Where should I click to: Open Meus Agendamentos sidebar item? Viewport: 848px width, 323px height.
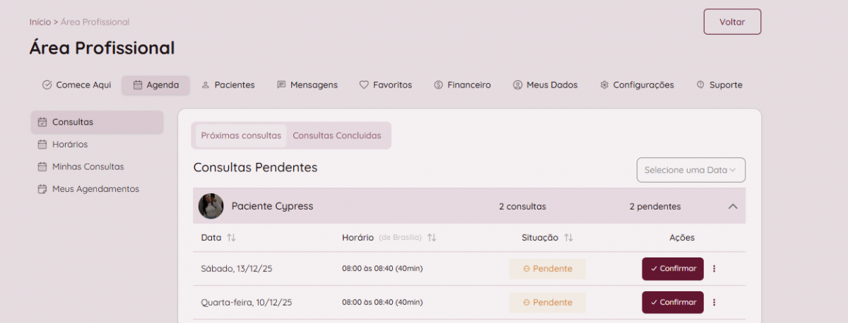click(95, 189)
